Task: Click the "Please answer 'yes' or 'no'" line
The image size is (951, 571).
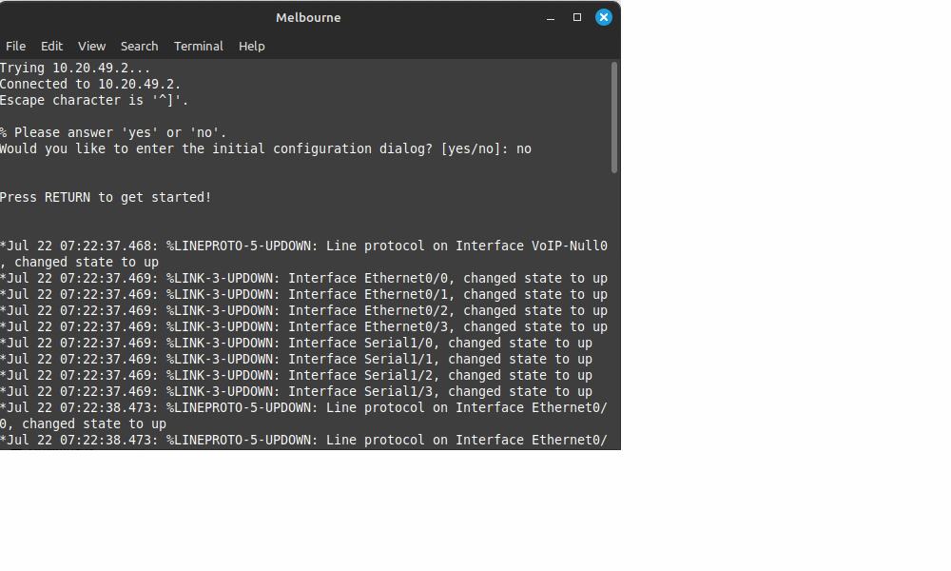Action: pyautogui.click(x=112, y=132)
